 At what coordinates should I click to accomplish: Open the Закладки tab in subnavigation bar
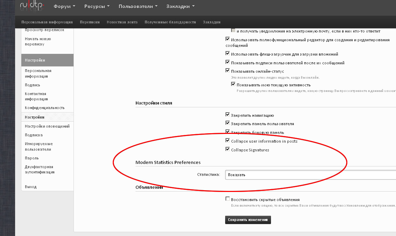pyautogui.click(x=211, y=22)
